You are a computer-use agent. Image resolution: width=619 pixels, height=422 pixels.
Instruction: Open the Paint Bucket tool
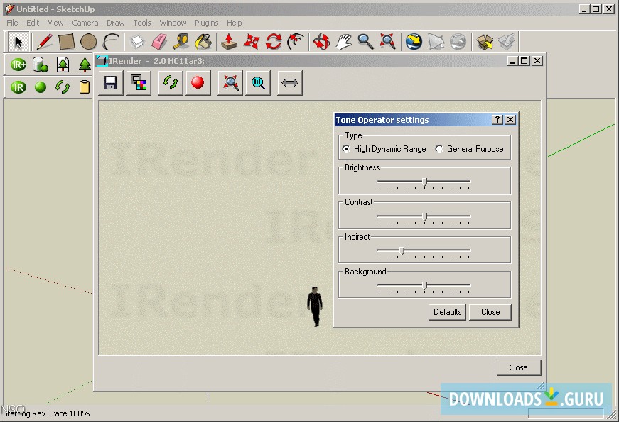tap(205, 42)
